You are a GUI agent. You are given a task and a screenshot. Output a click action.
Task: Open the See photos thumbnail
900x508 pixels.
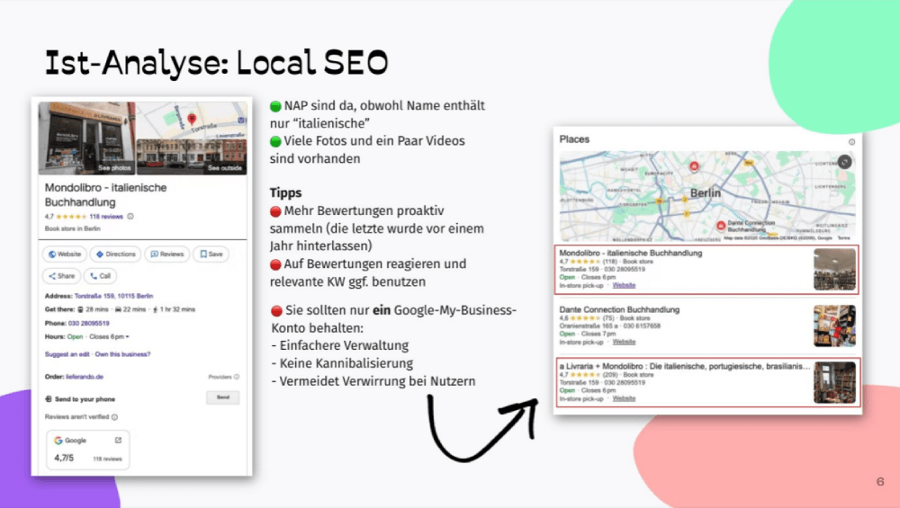pyautogui.click(x=86, y=138)
